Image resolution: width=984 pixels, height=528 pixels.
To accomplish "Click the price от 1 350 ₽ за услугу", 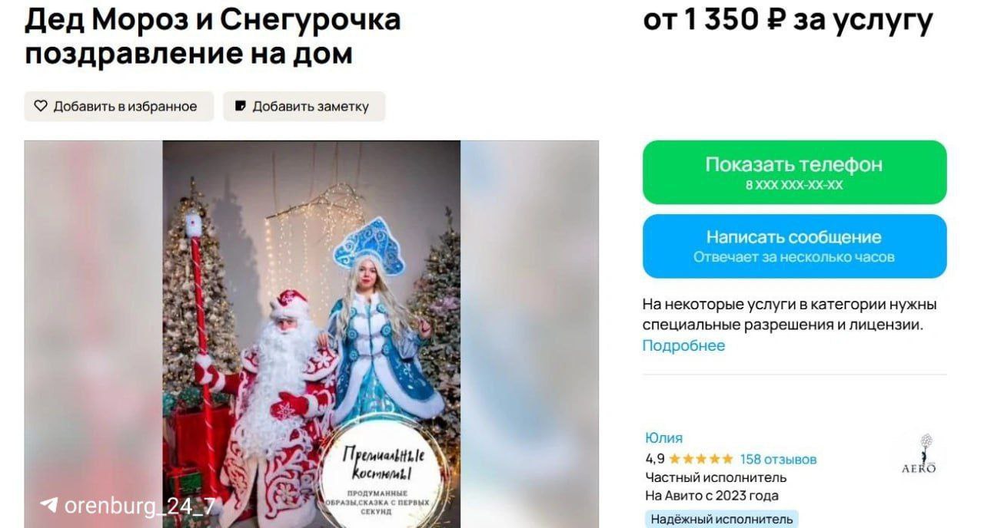I will tap(788, 20).
